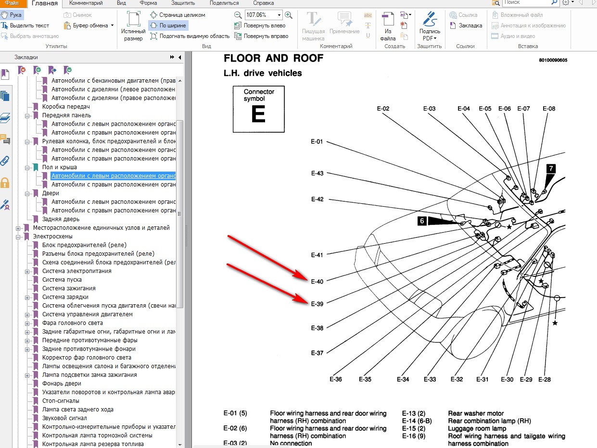Open the Комментарий ribbon tab
This screenshot has height=448, width=597.
(x=86, y=3)
